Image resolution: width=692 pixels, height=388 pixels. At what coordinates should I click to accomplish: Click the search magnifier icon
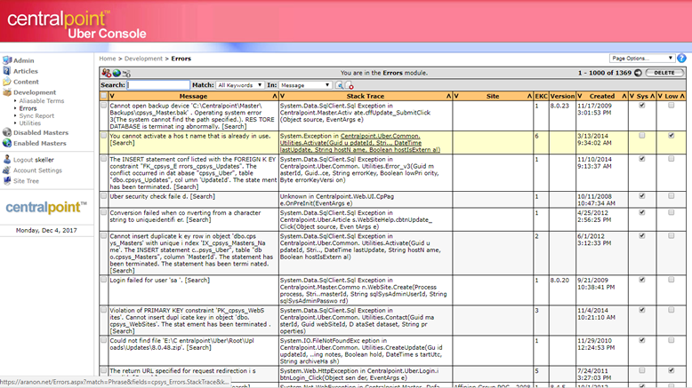point(339,85)
